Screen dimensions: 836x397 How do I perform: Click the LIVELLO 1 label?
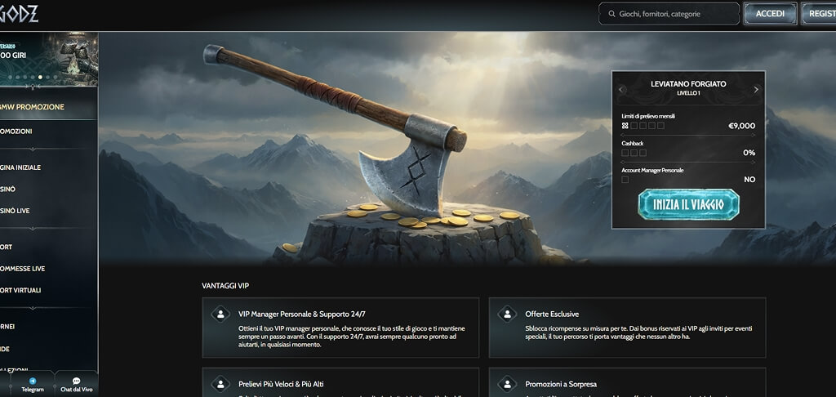pos(688,93)
